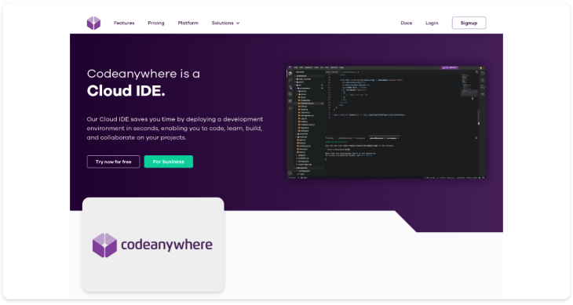Open the Docs link
Image resolution: width=573 pixels, height=305 pixels.
[407, 23]
